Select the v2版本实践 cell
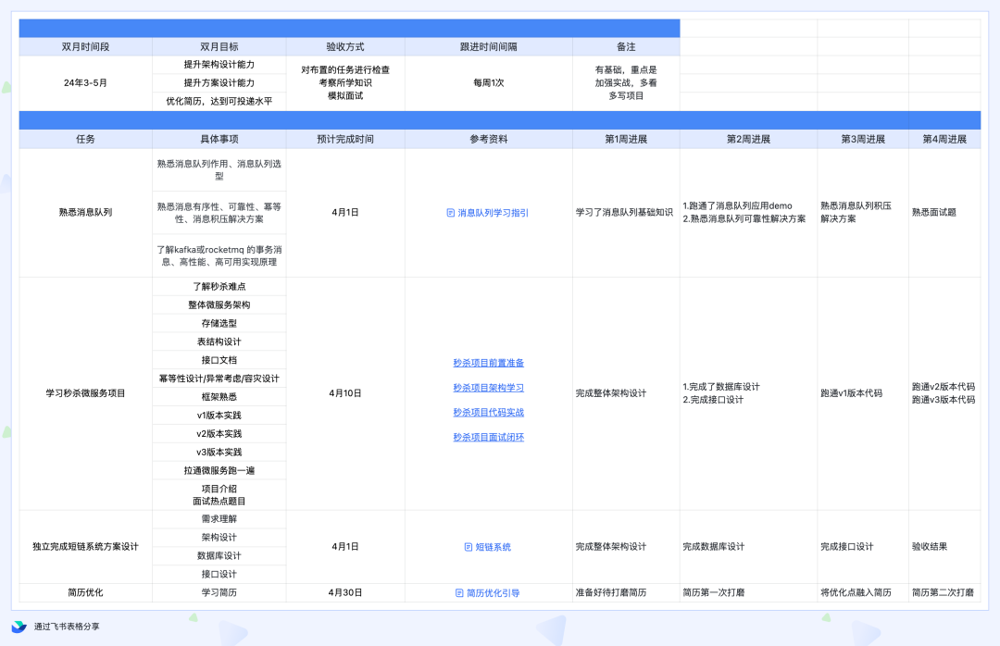Image resolution: width=1000 pixels, height=646 pixels. click(219, 434)
